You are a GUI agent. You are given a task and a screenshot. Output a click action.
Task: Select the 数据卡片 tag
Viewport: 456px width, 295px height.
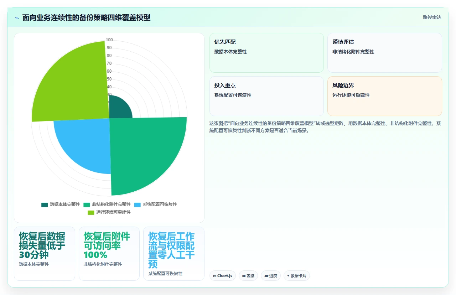coord(297,276)
